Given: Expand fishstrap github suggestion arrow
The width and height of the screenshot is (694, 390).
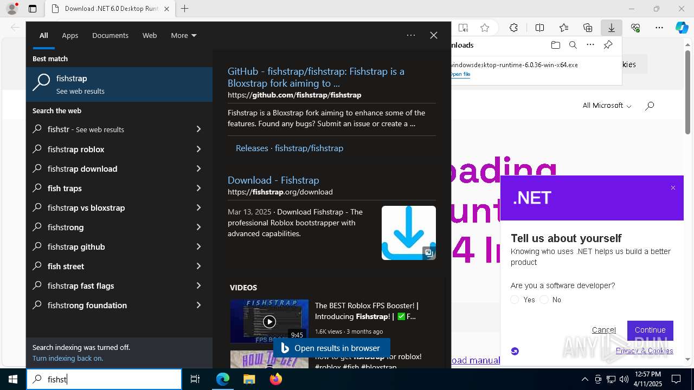Looking at the screenshot, I should tap(198, 246).
